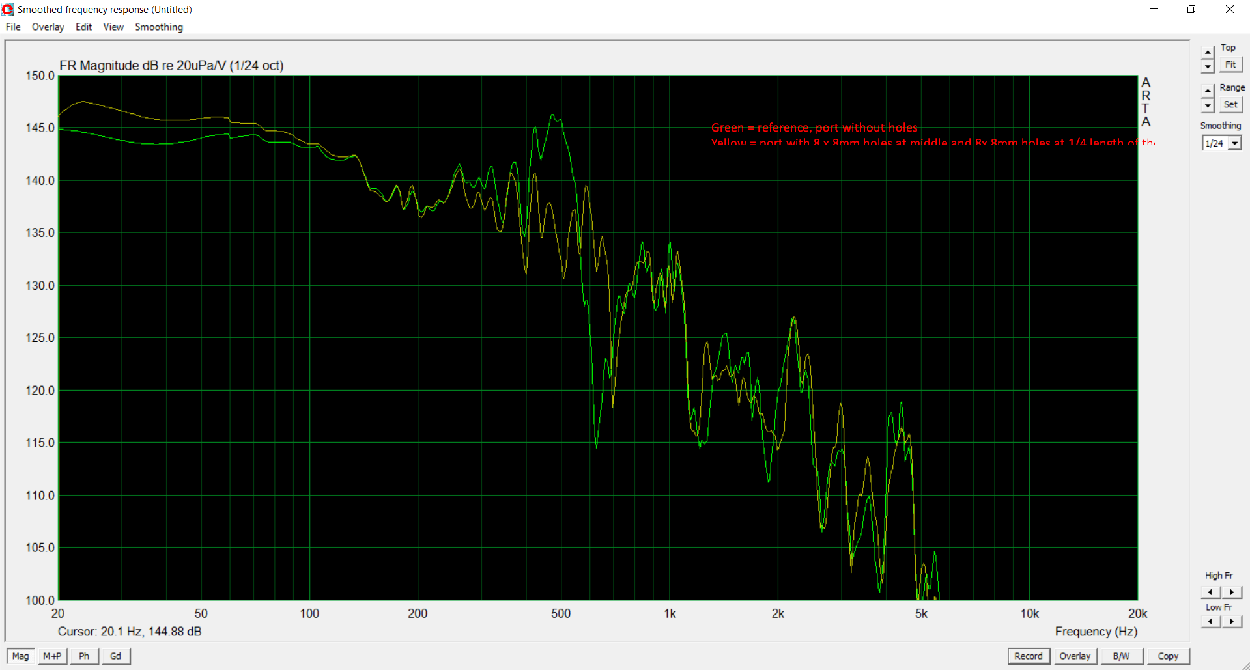1250x670 pixels.
Task: Click the Range up arrow
Action: coord(1208,90)
